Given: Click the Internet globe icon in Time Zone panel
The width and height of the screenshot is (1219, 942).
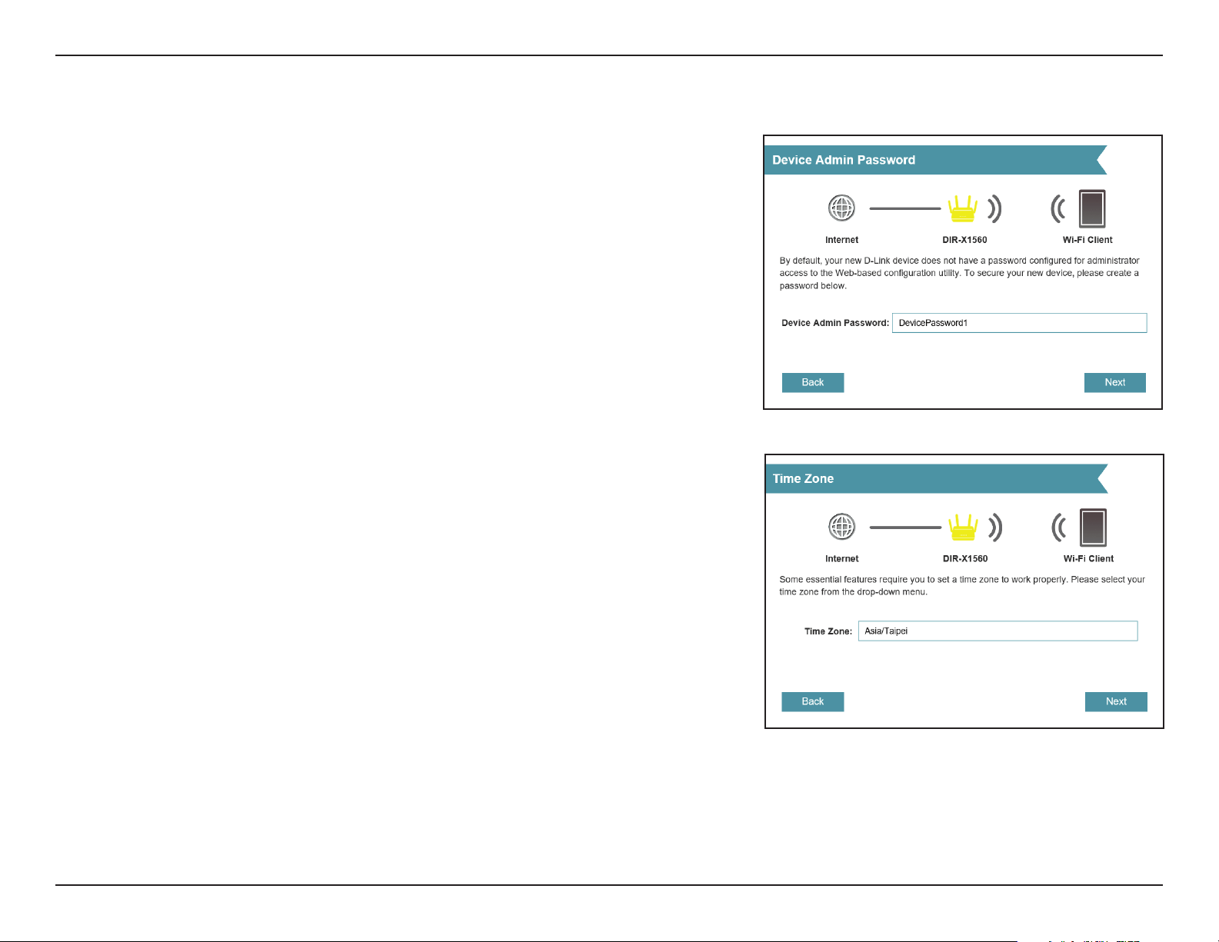Looking at the screenshot, I should click(x=842, y=527).
